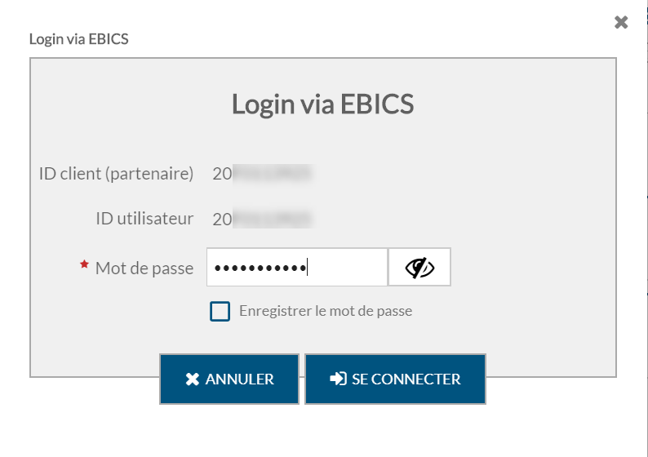Image resolution: width=648 pixels, height=457 pixels.
Task: Toggle password visibility with the eye icon
Action: coord(419,268)
